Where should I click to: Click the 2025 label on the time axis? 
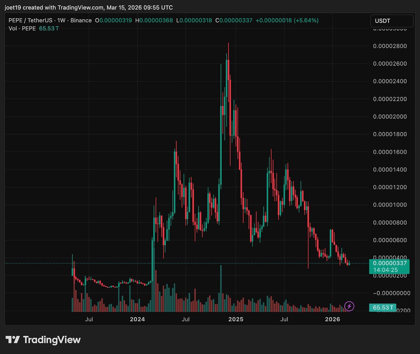236,319
